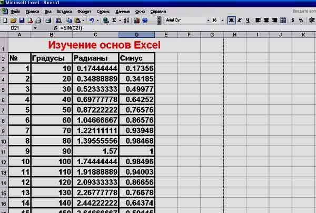This screenshot has height=213, width=316.
Task: Undo the last action with arrow icon
Action: point(92,21)
